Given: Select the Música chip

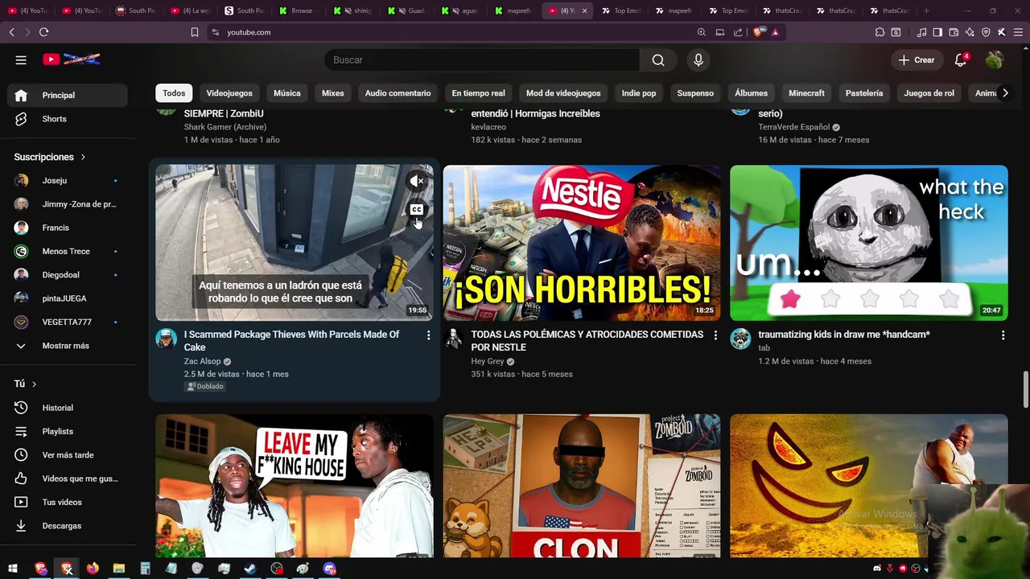Looking at the screenshot, I should click(x=287, y=93).
